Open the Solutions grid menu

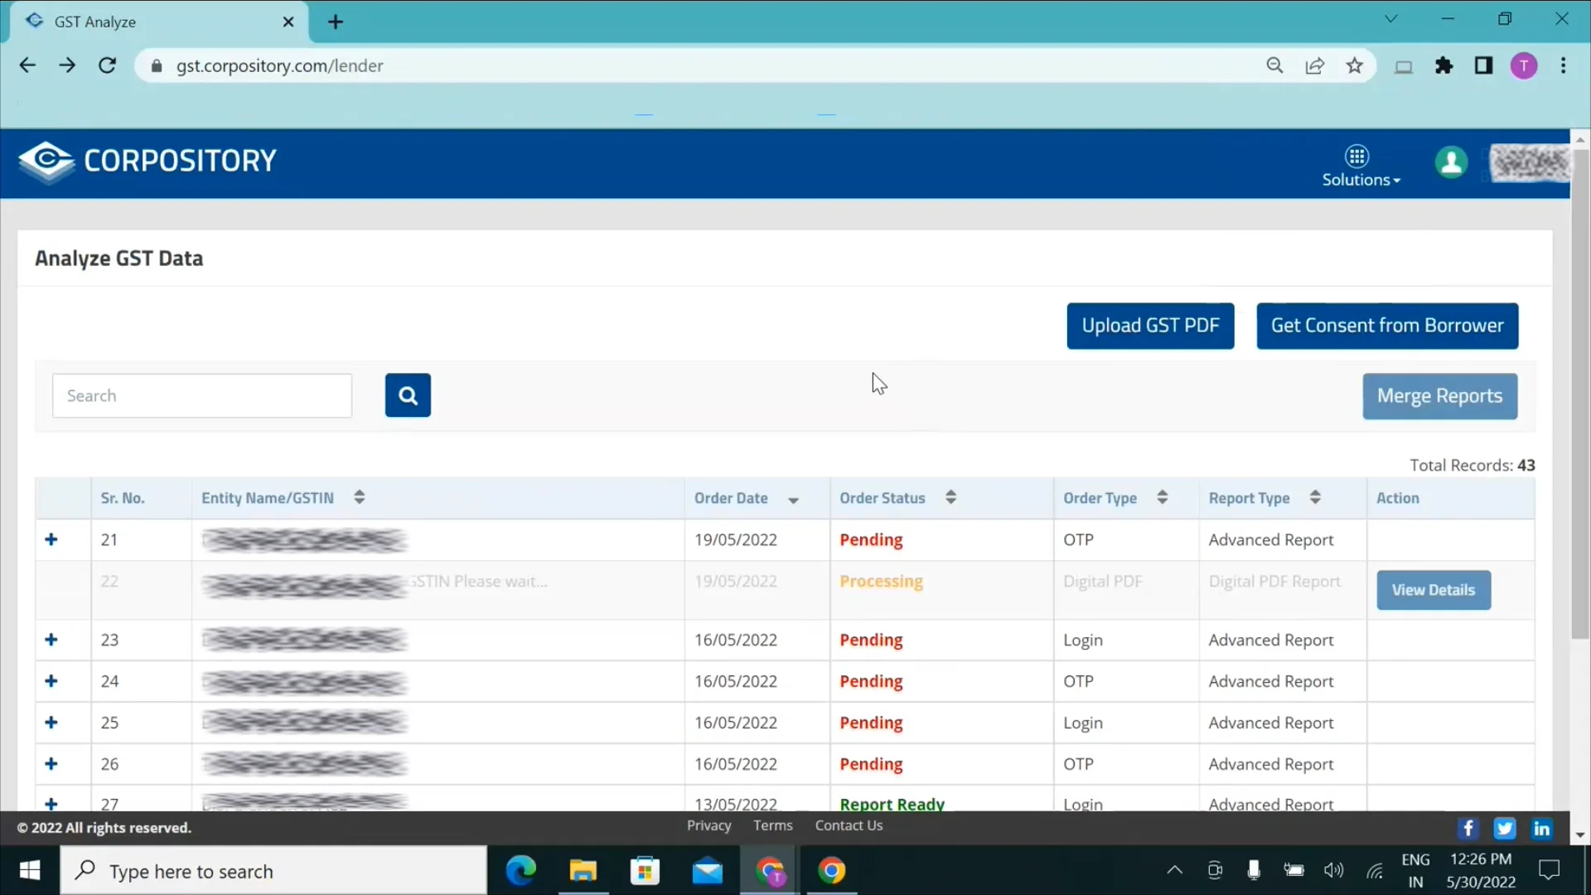click(1360, 167)
